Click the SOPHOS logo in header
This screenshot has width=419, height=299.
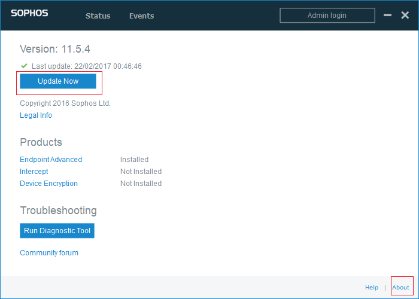click(29, 14)
